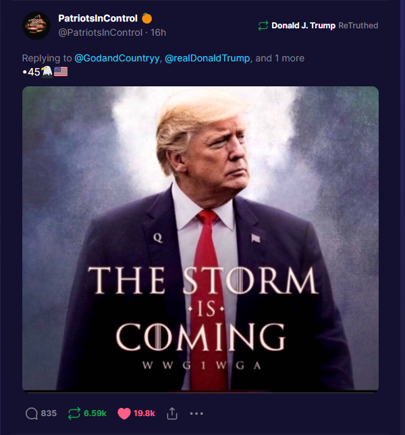Expand the "and 1 more" recipients
Viewport: 405px width, 435px height.
point(280,58)
